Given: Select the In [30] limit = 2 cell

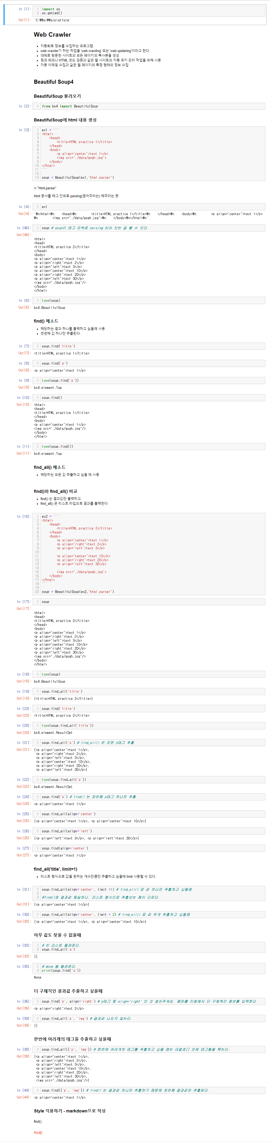Looking at the screenshot, I should click(149, 914).
